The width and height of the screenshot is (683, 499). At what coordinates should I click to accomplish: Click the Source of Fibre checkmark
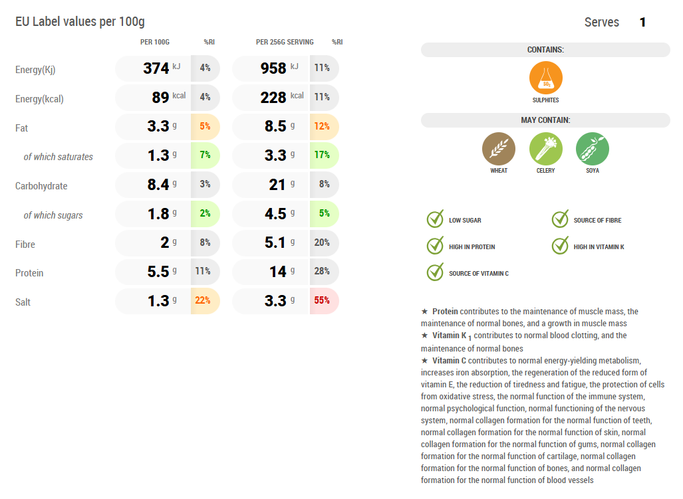pyautogui.click(x=560, y=219)
